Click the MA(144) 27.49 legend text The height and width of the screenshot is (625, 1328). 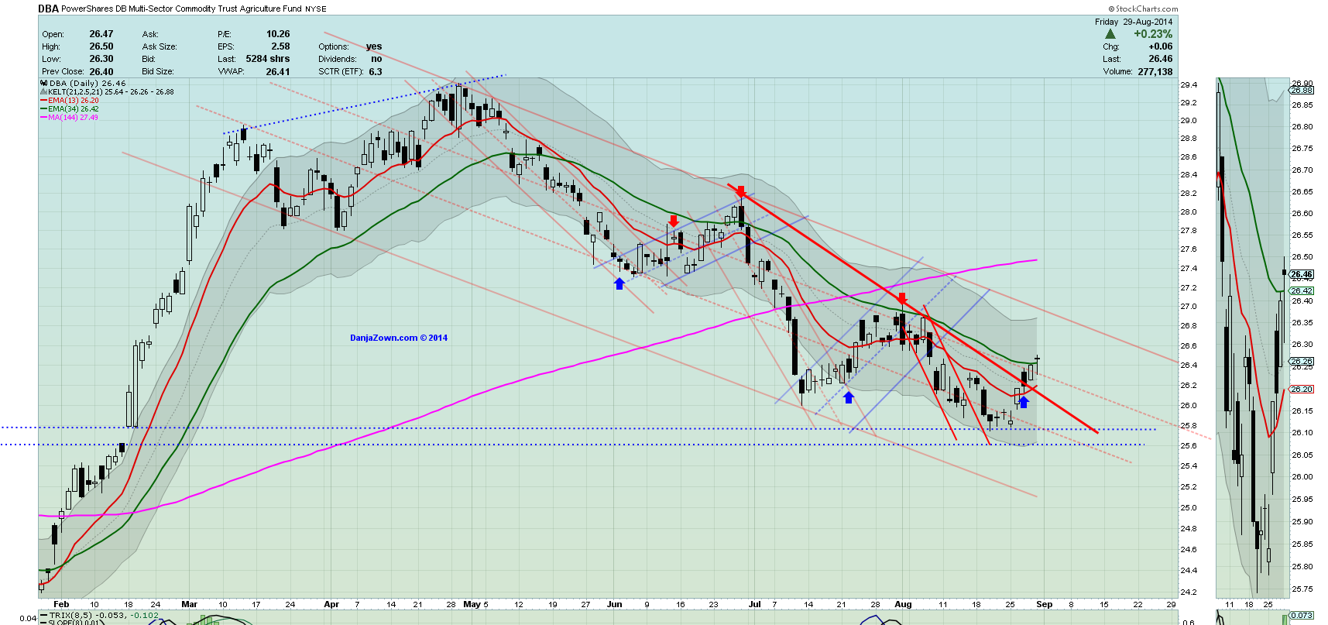[x=73, y=118]
